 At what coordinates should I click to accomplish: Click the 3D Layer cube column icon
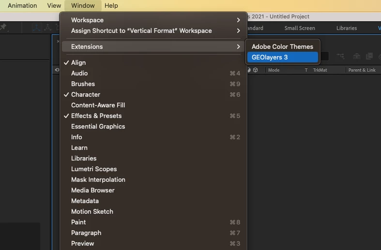click(256, 70)
